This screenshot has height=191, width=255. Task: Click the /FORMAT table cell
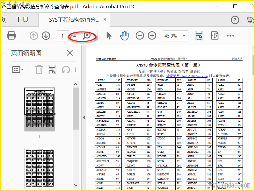click(135, 80)
